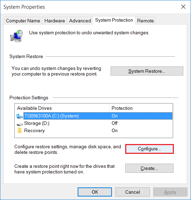Image resolution: width=191 pixels, height=200 pixels.
Task: Select the System Protection tab
Action: [114, 20]
